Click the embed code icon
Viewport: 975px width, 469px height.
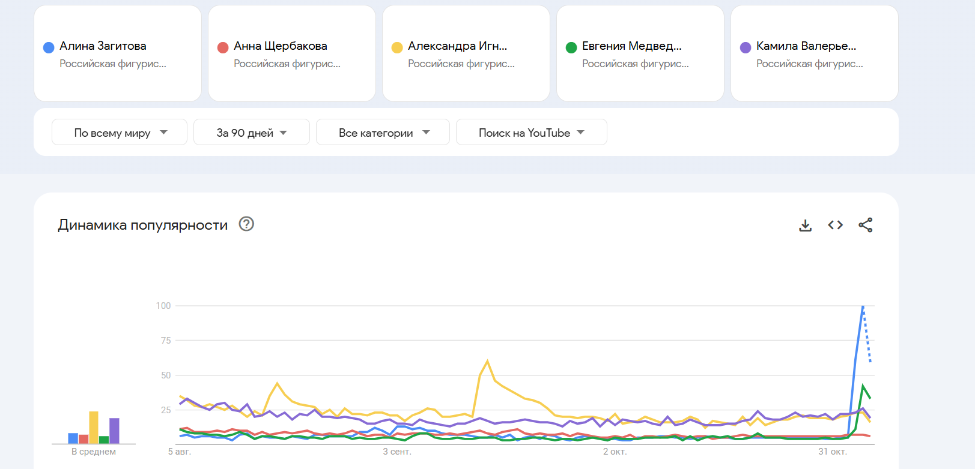pos(835,225)
